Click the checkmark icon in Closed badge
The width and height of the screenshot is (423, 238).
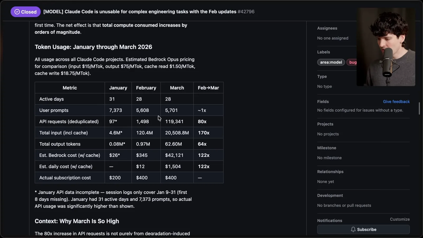[17, 12]
